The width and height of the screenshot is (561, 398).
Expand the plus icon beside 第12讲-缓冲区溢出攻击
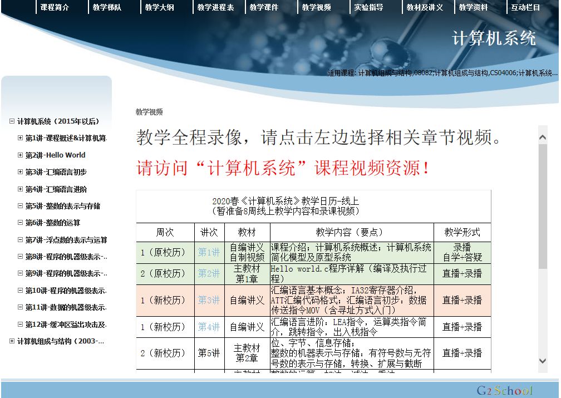pos(21,325)
